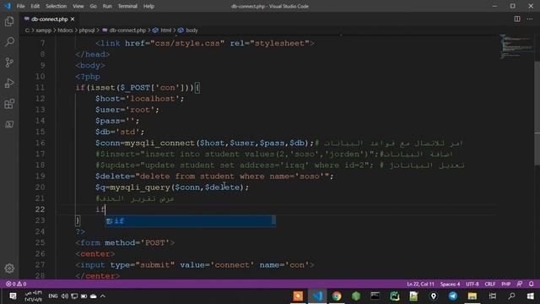Open the Maps pin taskbar icon
Image resolution: width=540 pixels, height=304 pixels.
433,296
